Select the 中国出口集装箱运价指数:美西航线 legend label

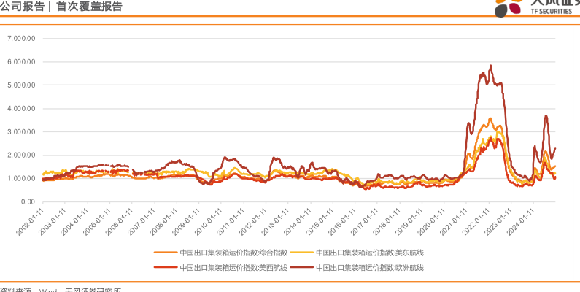pyautogui.click(x=234, y=267)
